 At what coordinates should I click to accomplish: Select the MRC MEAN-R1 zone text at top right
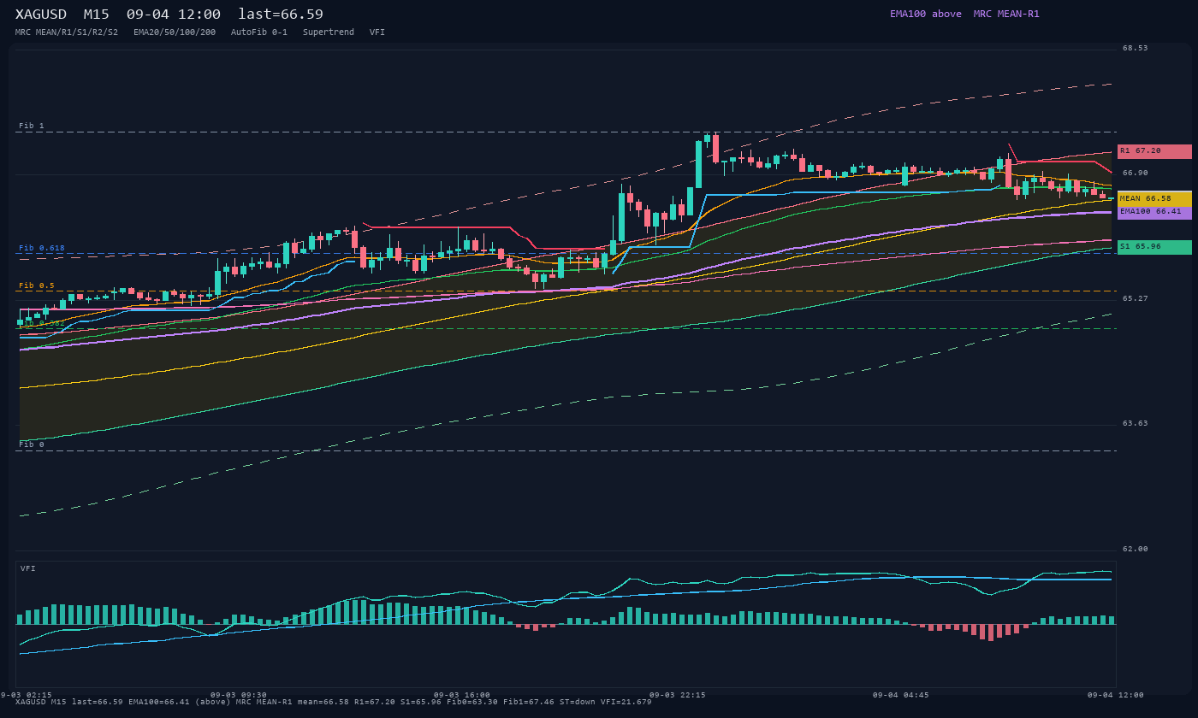tap(1006, 14)
